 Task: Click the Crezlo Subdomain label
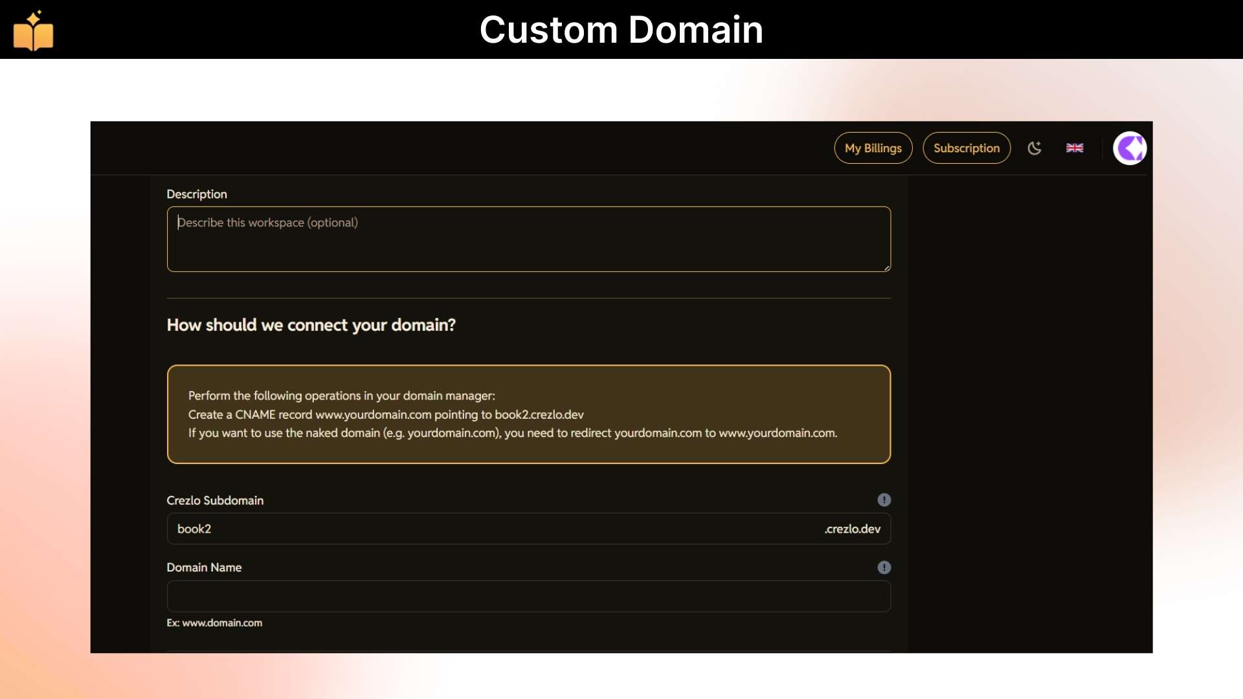click(x=215, y=500)
